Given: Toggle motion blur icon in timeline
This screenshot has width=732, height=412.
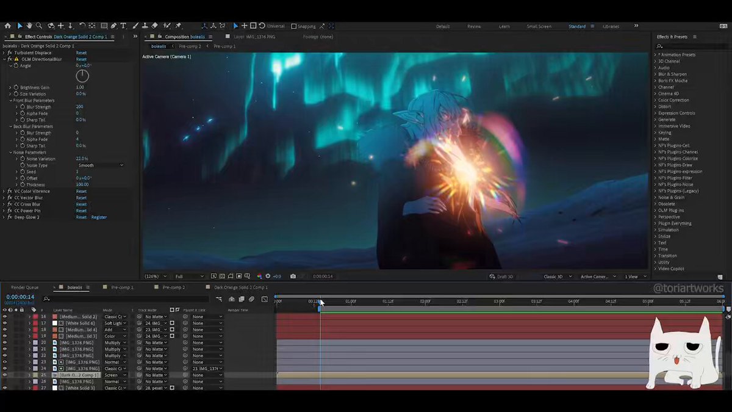Looking at the screenshot, I should click(x=251, y=299).
